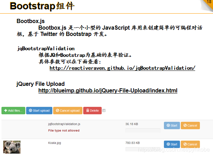Start upload for jqBootstrapValidation.js row
The width and height of the screenshot is (213, 156).
[x=172, y=125]
